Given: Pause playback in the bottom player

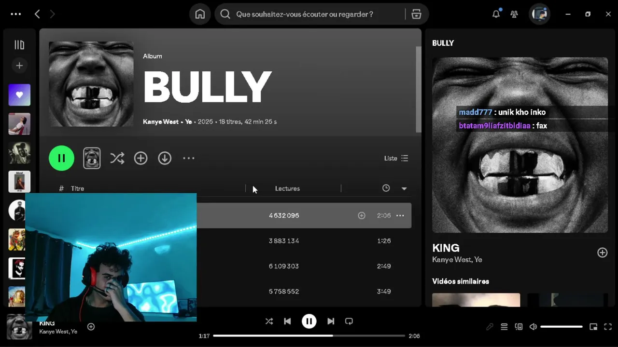Looking at the screenshot, I should (309, 321).
